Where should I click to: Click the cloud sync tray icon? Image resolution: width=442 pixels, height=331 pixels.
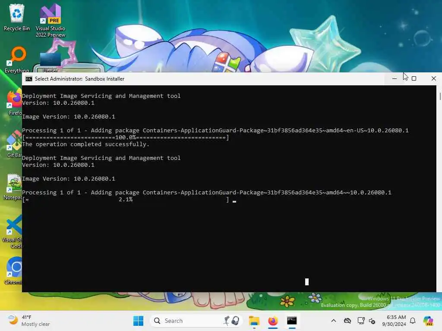point(347,321)
